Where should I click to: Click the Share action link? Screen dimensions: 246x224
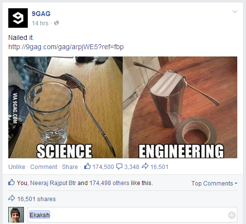(x=70, y=167)
